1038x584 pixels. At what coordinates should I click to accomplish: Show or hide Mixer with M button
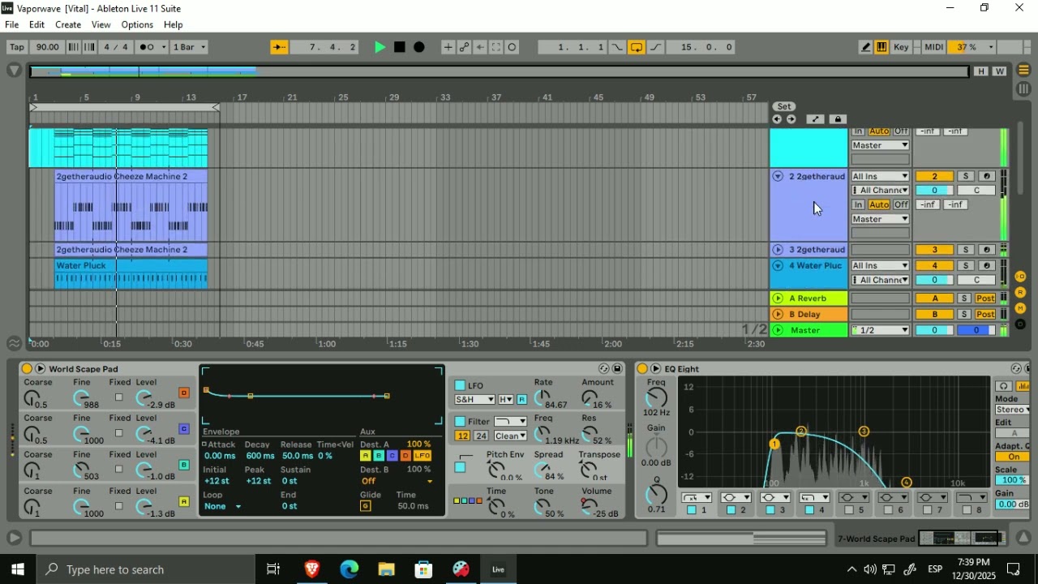pos(1020,308)
